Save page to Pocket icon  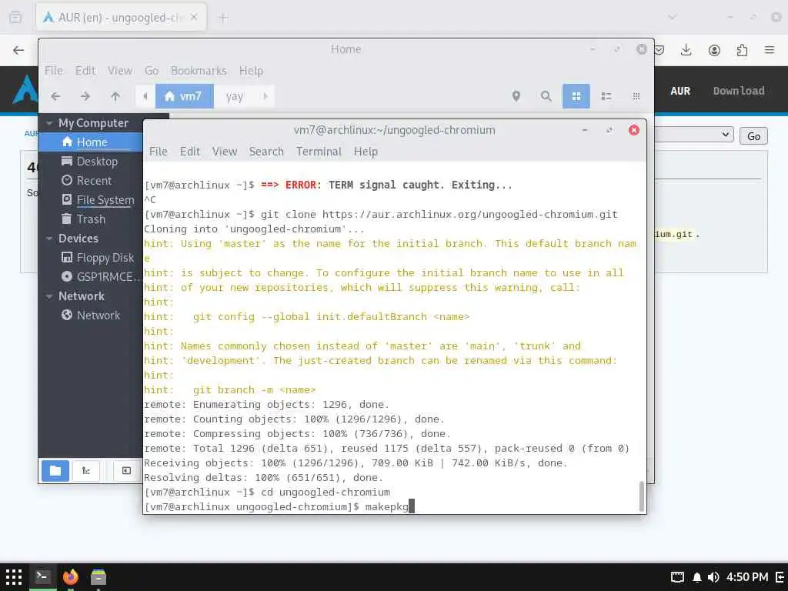point(659,50)
